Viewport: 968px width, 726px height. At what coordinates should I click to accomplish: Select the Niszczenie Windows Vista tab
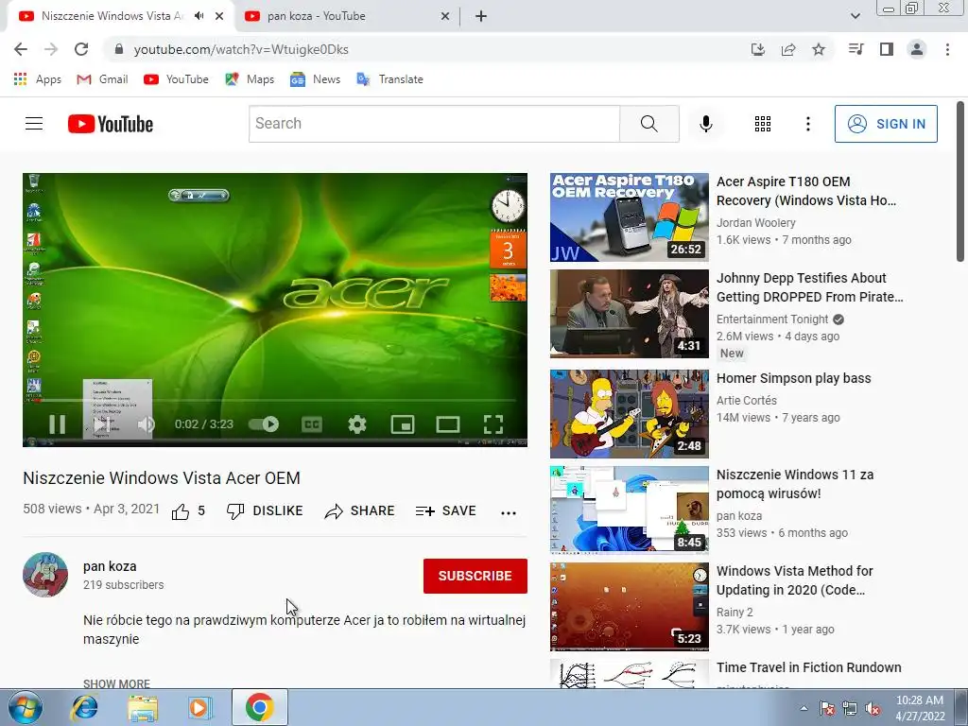coord(112,17)
